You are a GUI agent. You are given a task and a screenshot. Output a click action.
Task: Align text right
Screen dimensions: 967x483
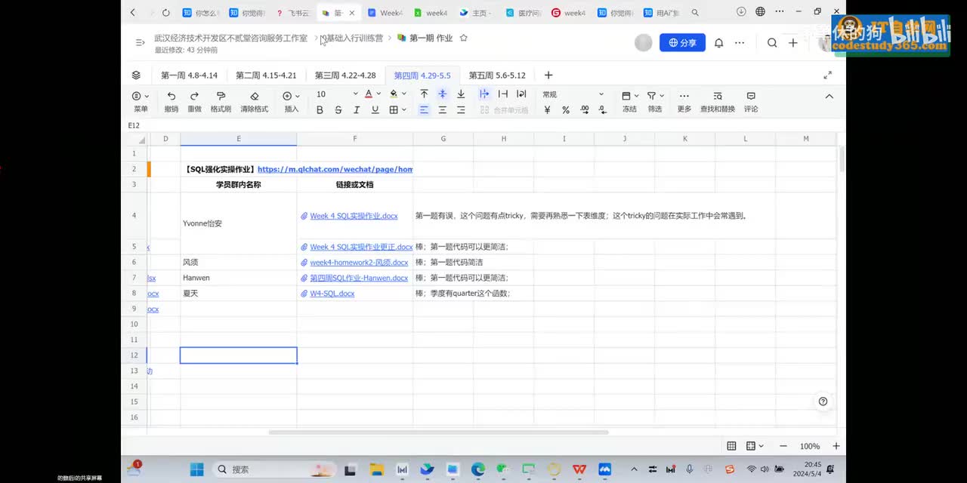pyautogui.click(x=461, y=110)
